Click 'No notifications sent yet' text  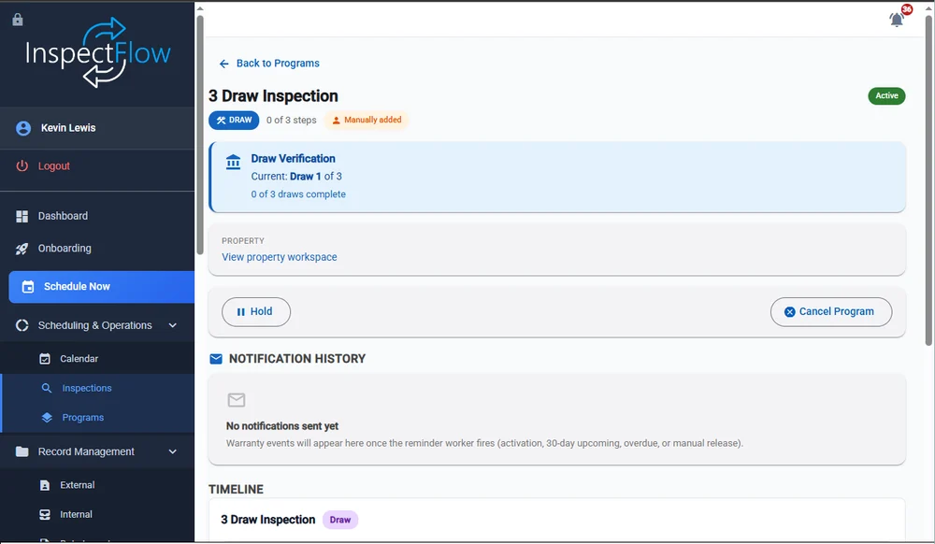click(282, 426)
